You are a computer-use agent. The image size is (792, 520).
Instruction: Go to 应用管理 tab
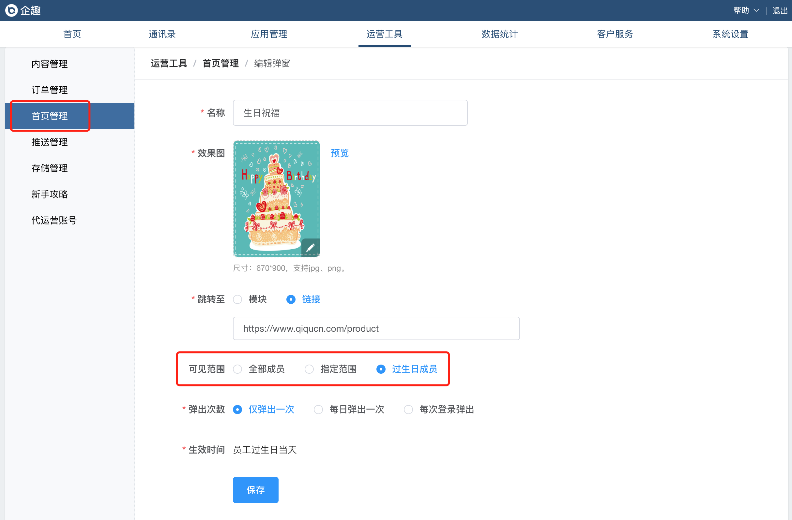click(x=269, y=34)
